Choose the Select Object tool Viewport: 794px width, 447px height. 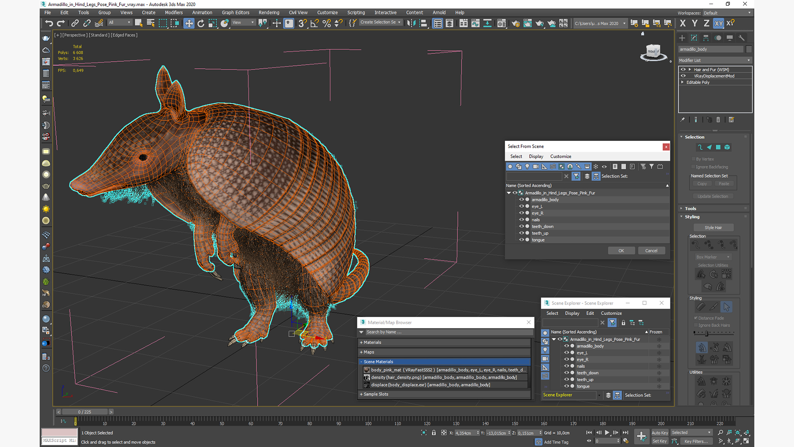tap(139, 23)
